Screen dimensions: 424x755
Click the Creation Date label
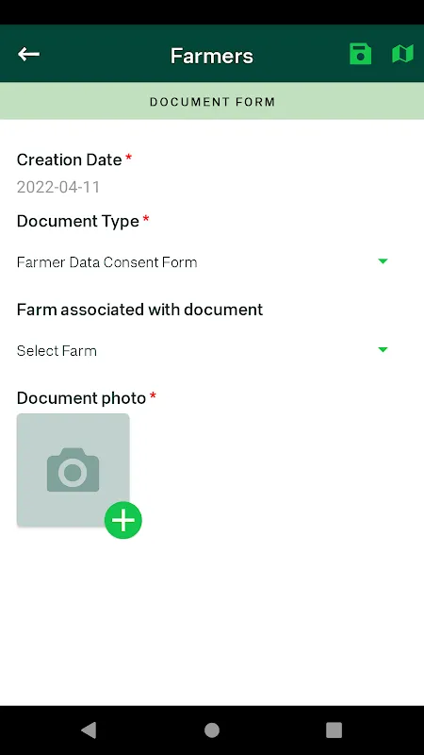[x=69, y=159]
